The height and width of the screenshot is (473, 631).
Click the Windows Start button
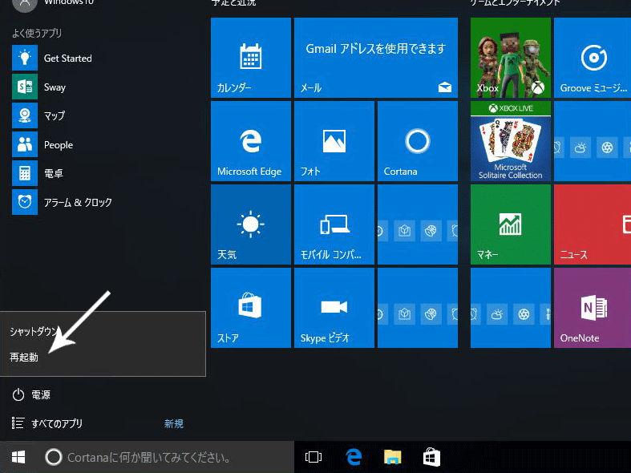click(x=18, y=457)
